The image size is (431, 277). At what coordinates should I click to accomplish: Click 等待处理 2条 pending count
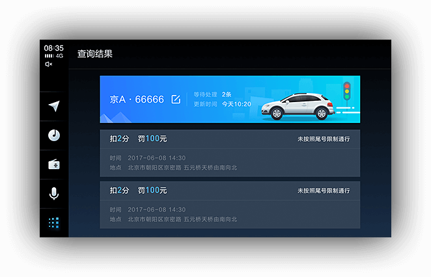coord(212,94)
